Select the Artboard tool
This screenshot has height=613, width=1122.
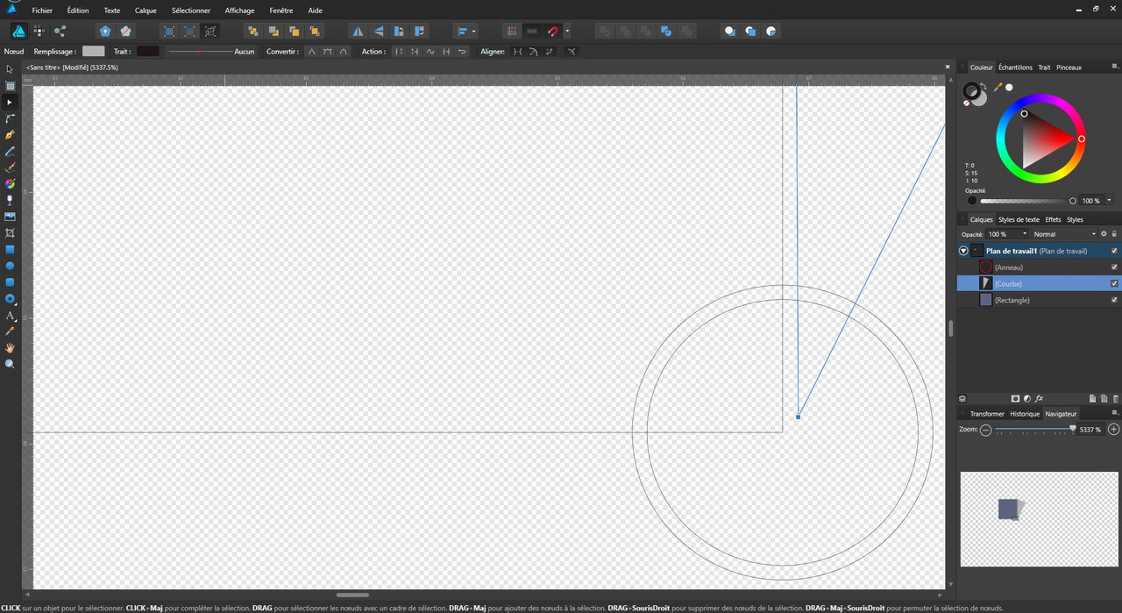tap(10, 85)
